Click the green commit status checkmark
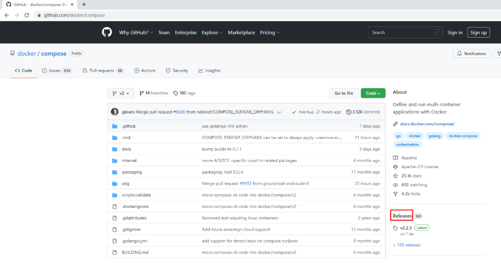The image size is (501, 275). pos(294,112)
